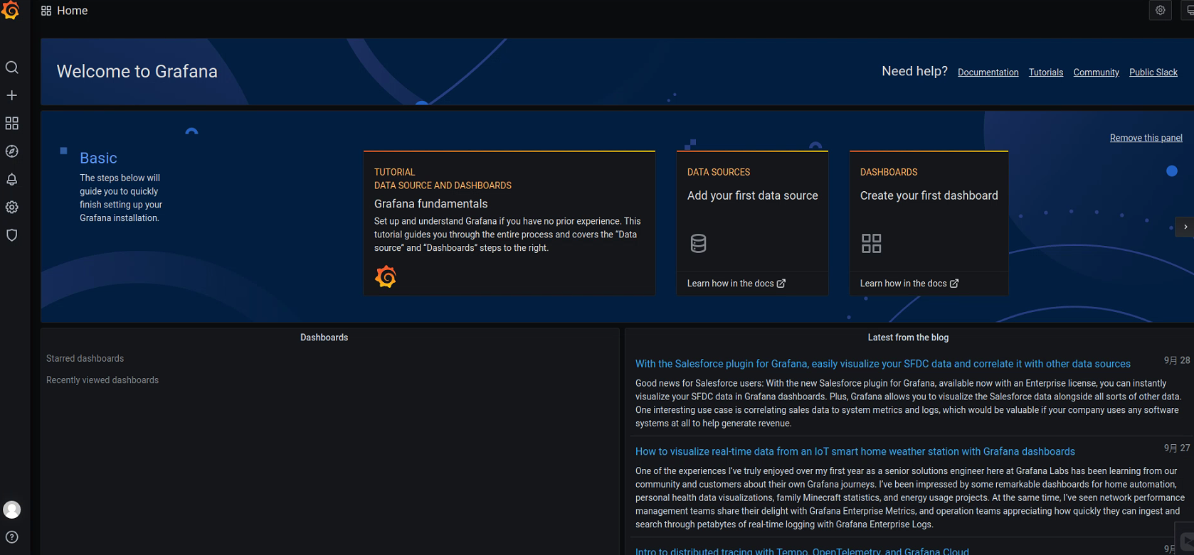Click Recently viewed dashboards heading
This screenshot has height=555, width=1194.
coord(102,380)
